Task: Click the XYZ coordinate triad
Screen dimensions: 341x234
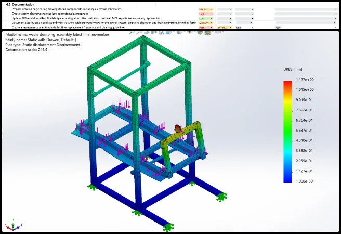Action: [12, 224]
